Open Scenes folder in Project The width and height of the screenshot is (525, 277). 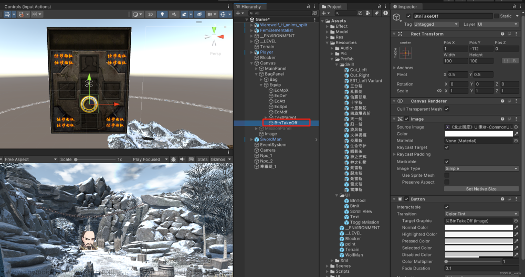343,266
